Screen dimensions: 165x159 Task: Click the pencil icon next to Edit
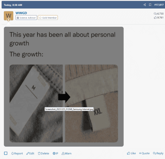pos(28,153)
